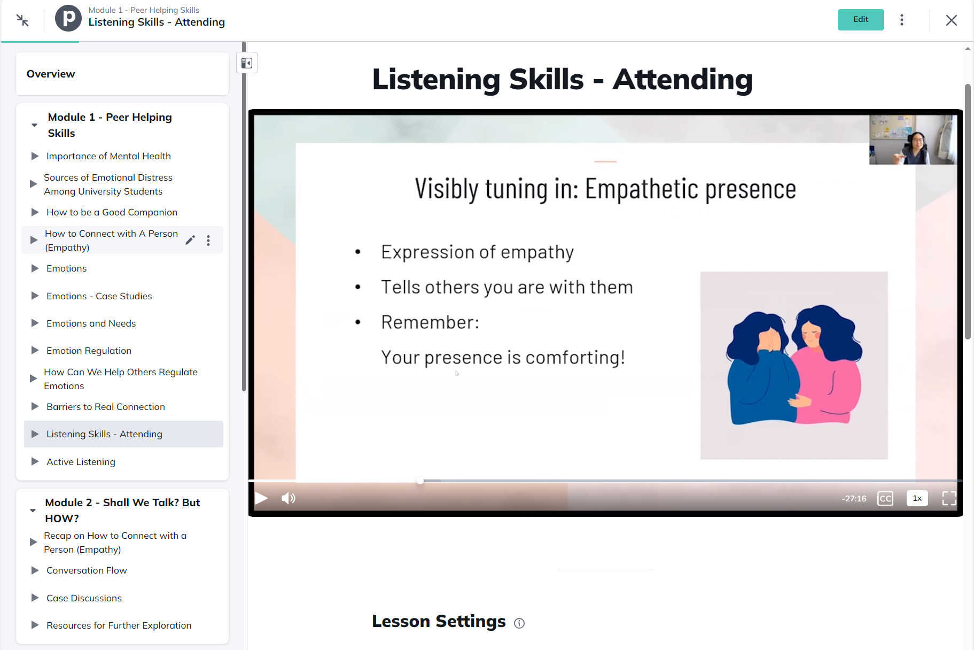Enter video fullscreen mode
This screenshot has height=650, width=974.
pos(949,498)
